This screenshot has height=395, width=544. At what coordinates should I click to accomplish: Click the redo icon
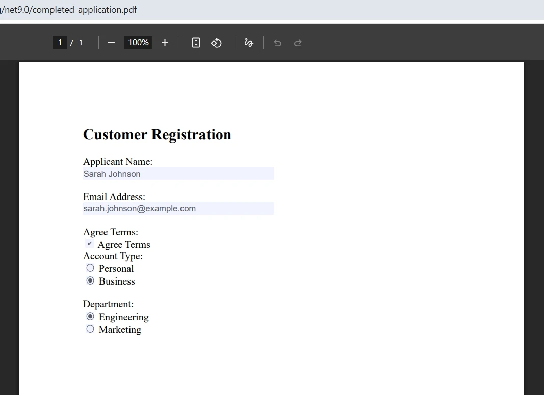point(298,43)
